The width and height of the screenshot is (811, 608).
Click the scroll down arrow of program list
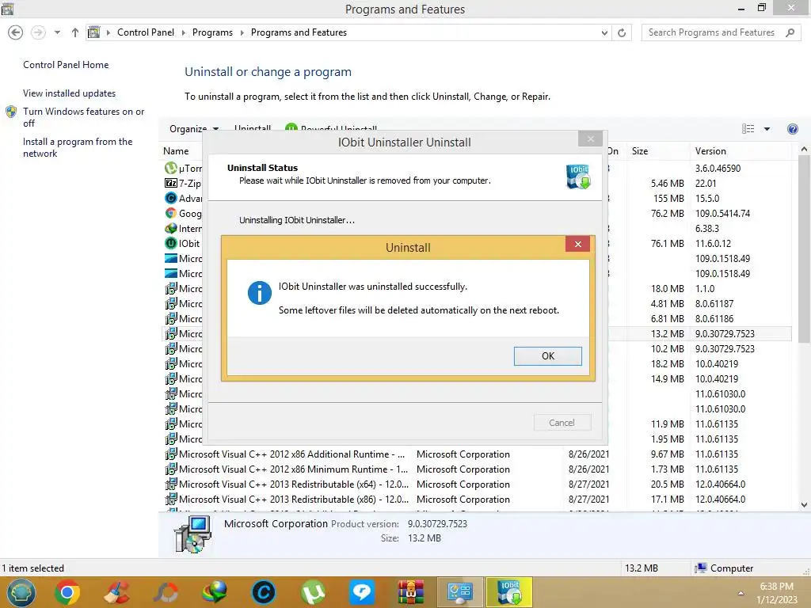click(x=804, y=505)
